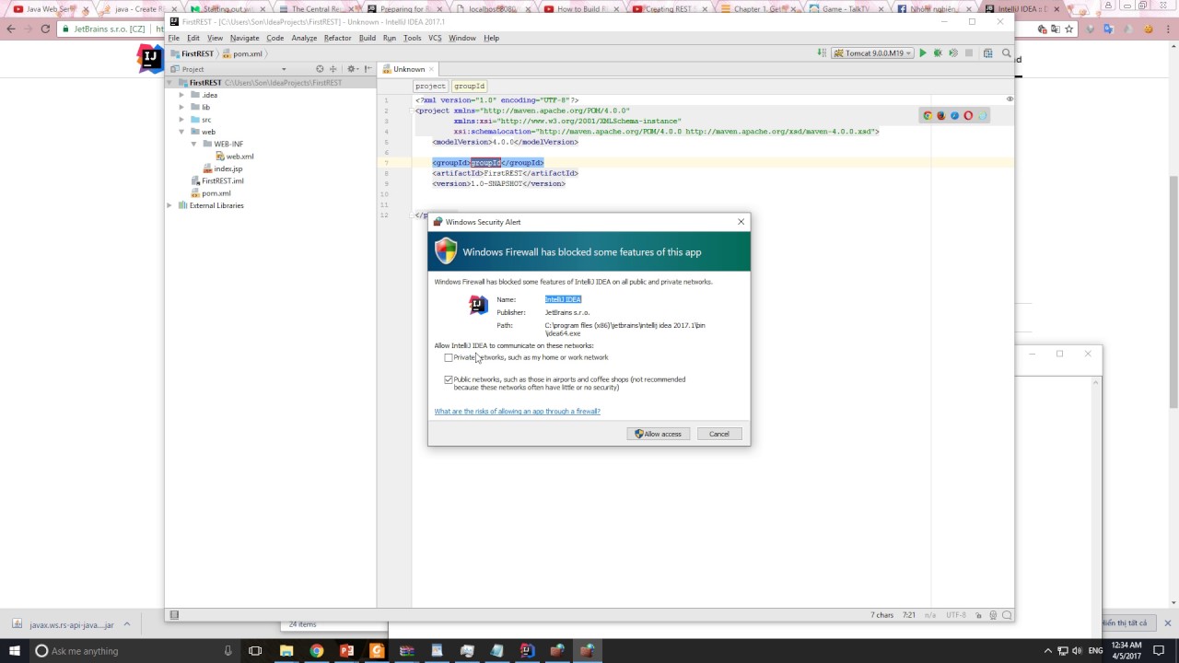Expand the .idea folder
The height and width of the screenshot is (663, 1179).
(x=182, y=95)
